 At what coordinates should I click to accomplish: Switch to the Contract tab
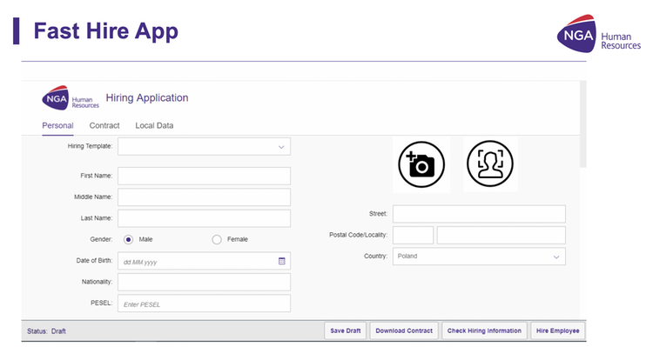pyautogui.click(x=104, y=125)
